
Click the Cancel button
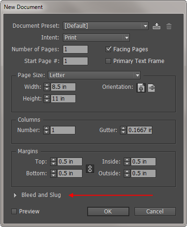pyautogui.click(x=155, y=211)
